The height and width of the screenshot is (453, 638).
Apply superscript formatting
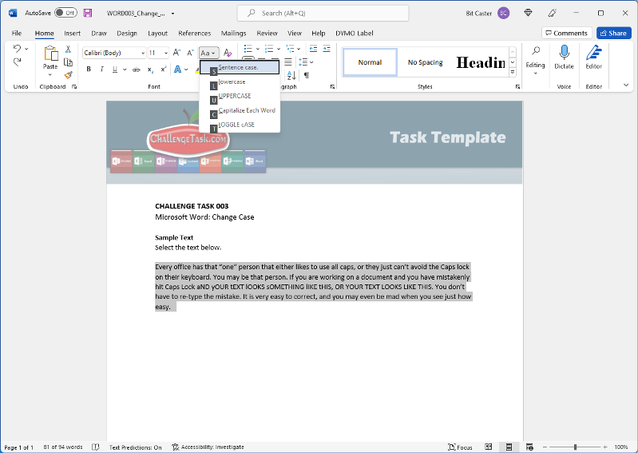pos(164,70)
